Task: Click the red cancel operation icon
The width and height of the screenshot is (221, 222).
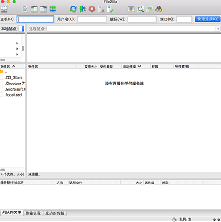Action: click(x=92, y=9)
